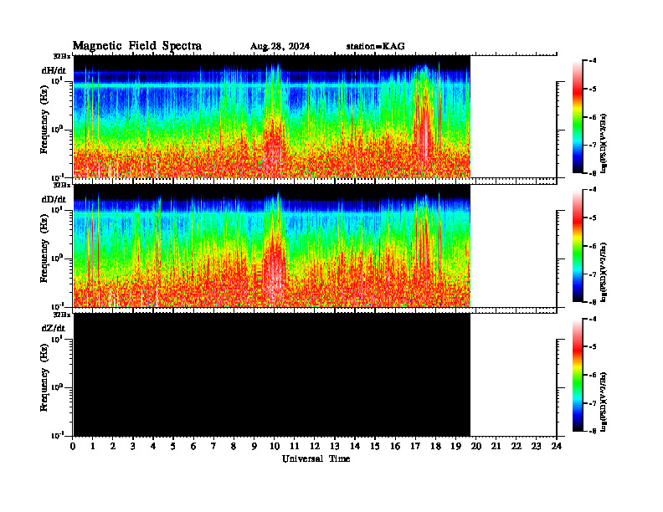The image size is (663, 512).
Task: Click the "-4" value on the dH/dt color bar
Action: pyautogui.click(x=593, y=61)
